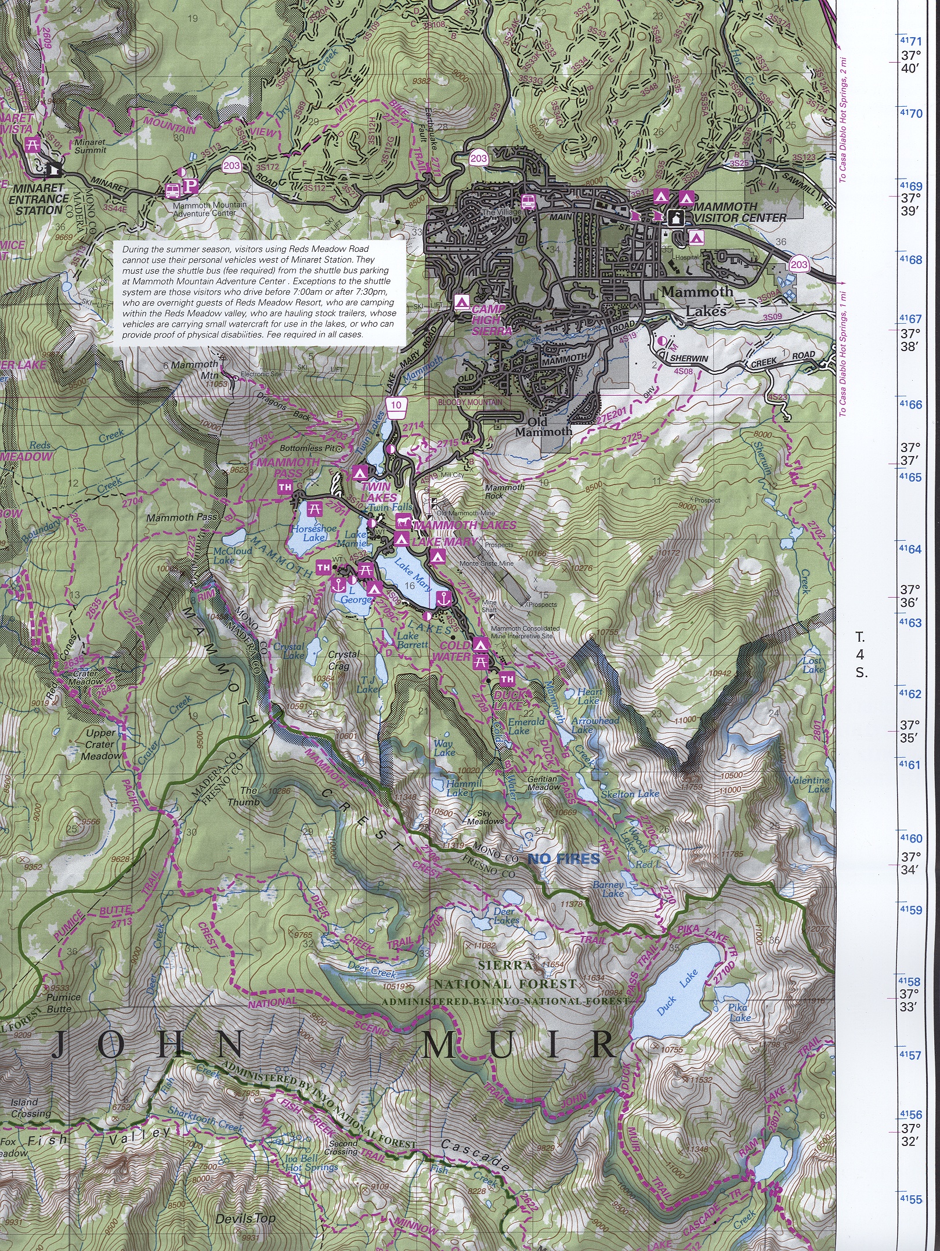Image resolution: width=940 pixels, height=1251 pixels.
Task: Click the tent icon left of LAKE MARY label
Action: point(402,540)
